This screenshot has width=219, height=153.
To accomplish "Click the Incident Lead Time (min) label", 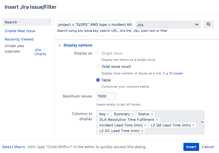I will [121, 125].
